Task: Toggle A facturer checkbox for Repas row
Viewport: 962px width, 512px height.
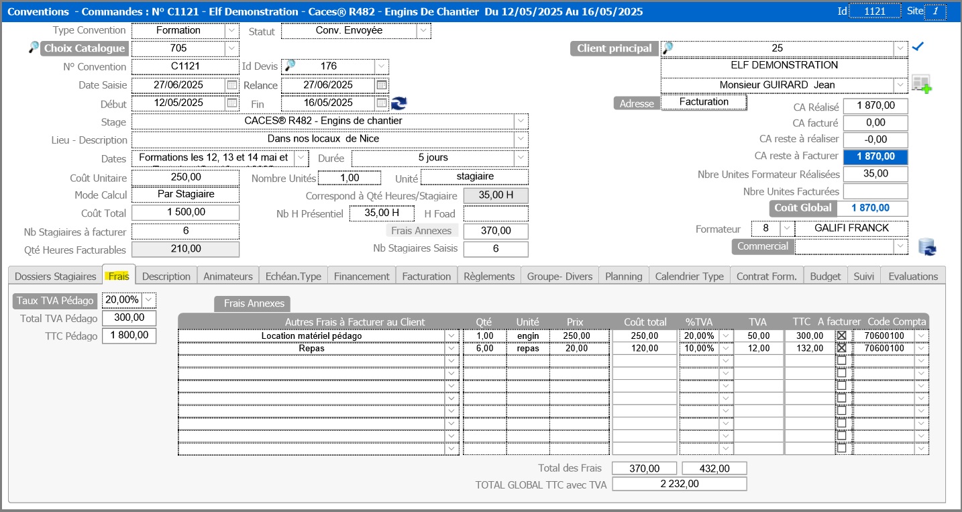Action: click(841, 348)
